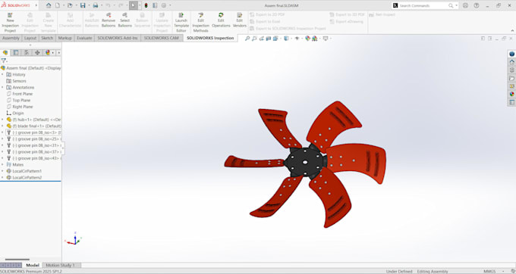This screenshot has height=274, width=516.
Task: Choose Select Balloons command
Action: coord(124,20)
